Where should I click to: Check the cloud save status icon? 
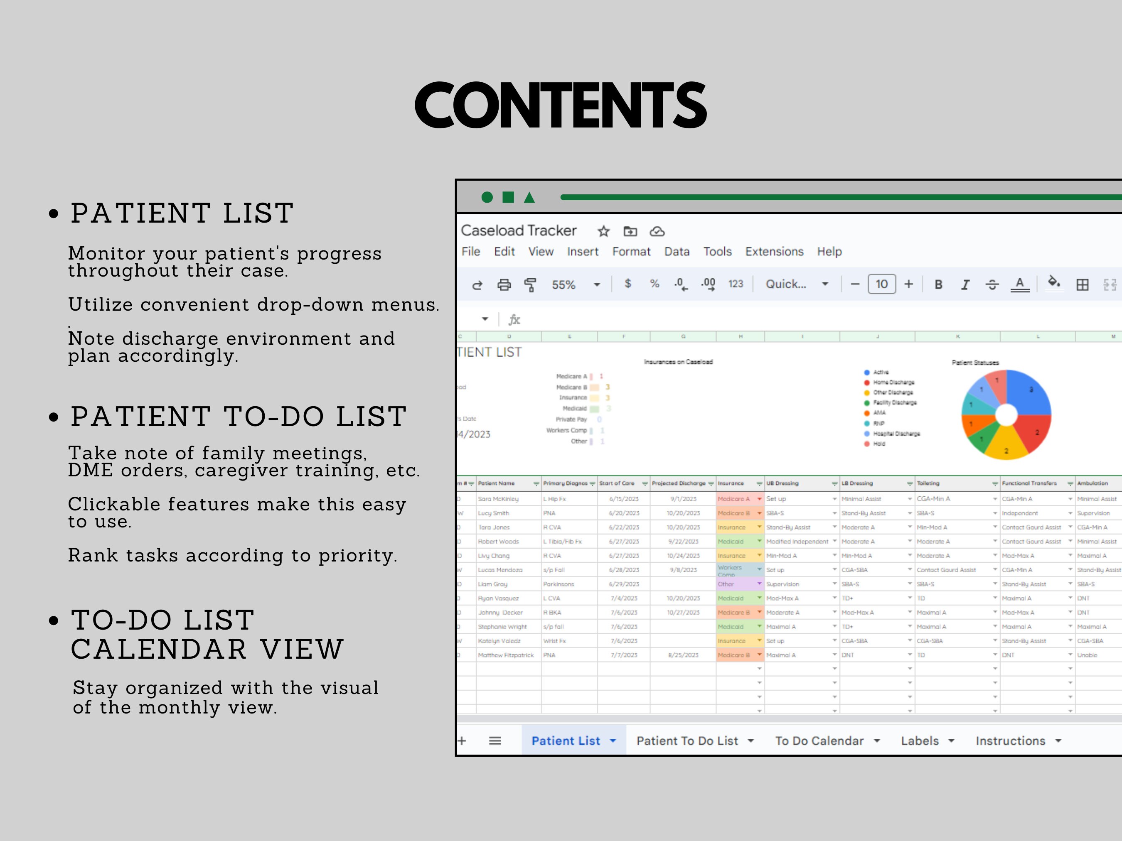[x=658, y=231]
